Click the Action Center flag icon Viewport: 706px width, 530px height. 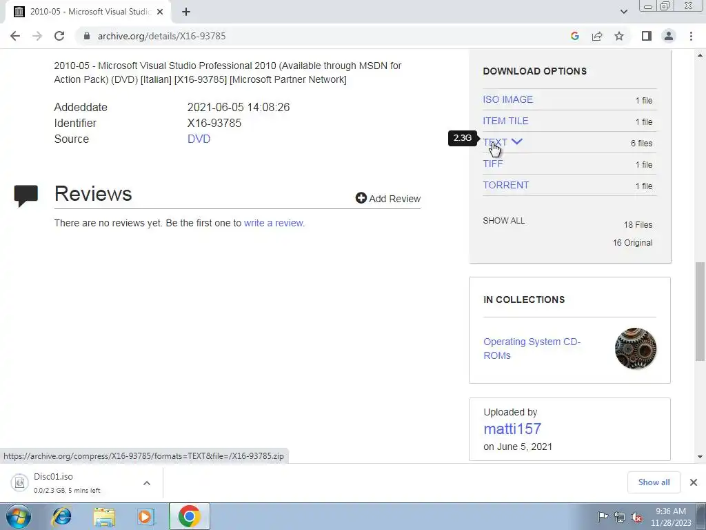[603, 517]
